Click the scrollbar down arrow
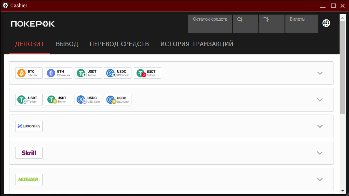 click(343, 191)
